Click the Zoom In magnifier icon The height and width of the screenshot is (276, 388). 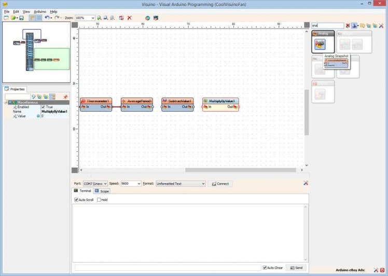pyautogui.click(x=99, y=18)
